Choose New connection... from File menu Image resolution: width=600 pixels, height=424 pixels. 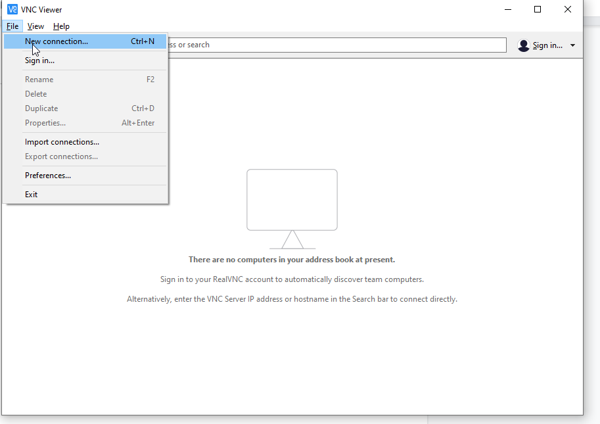tap(85, 41)
